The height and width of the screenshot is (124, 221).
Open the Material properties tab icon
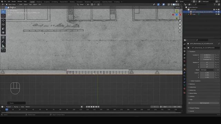[x=184, y=89]
